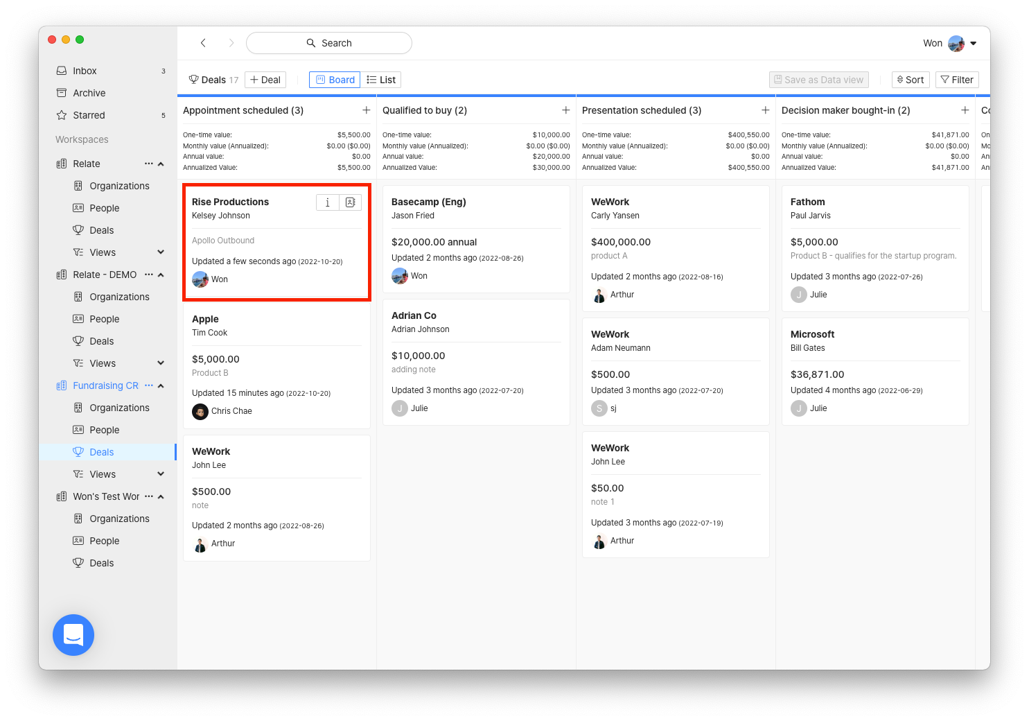Open the Basecamp (Eng) deal
1029x721 pixels.
pyautogui.click(x=476, y=239)
